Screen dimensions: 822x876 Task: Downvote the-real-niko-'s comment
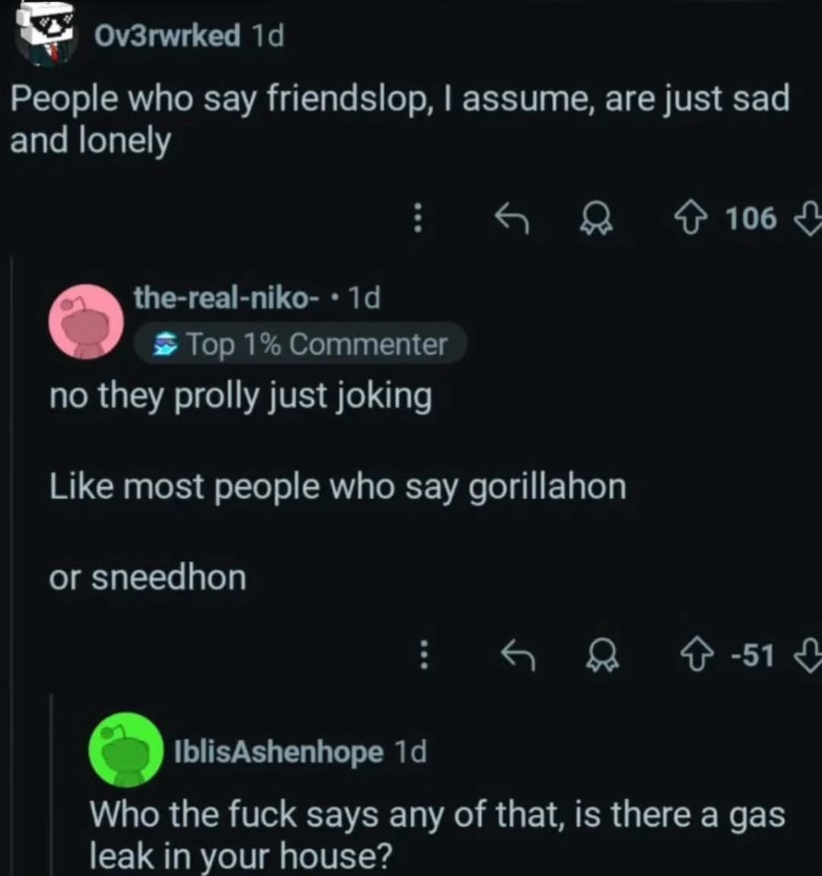pos(808,656)
